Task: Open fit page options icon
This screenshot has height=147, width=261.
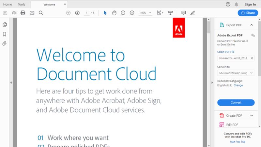Action: (x=160, y=13)
